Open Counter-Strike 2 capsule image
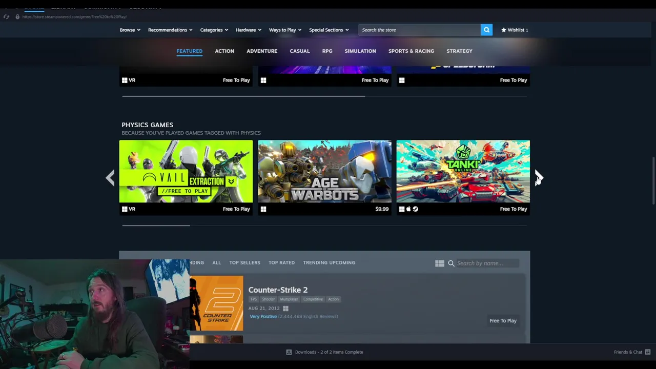This screenshot has width=656, height=369. click(216, 303)
